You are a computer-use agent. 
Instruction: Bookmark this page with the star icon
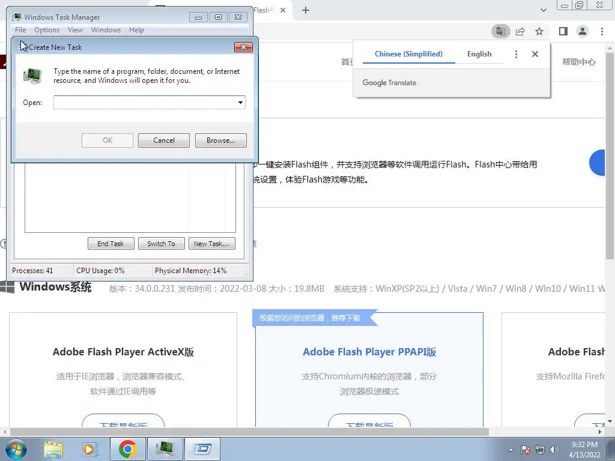[539, 31]
